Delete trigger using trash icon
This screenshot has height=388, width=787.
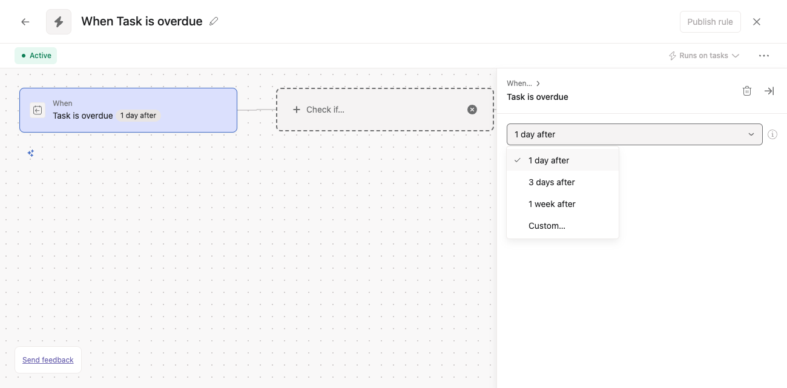pos(747,91)
